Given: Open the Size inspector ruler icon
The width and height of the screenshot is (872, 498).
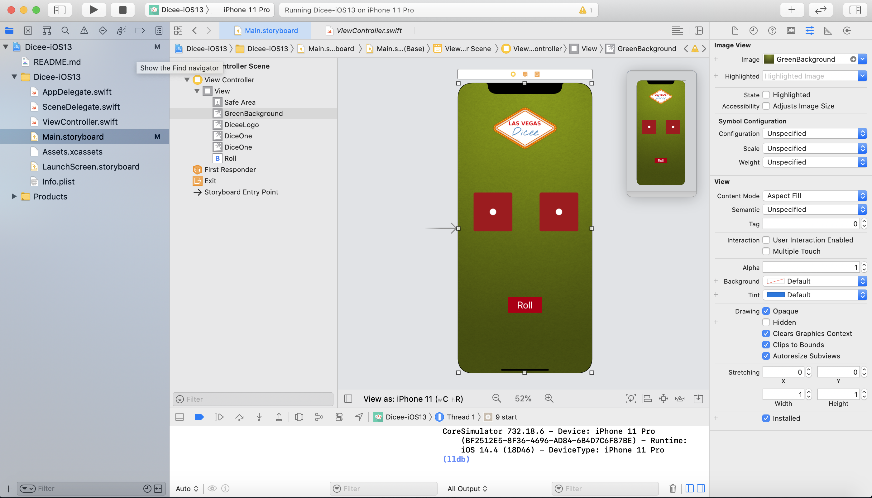Looking at the screenshot, I should pyautogui.click(x=828, y=31).
